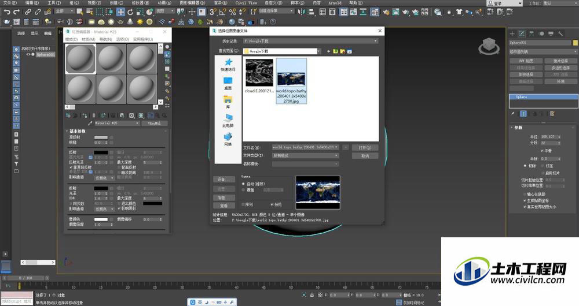Open the 渲染(R) menu
The height and width of the screenshot is (306, 579).
coord(220,2)
